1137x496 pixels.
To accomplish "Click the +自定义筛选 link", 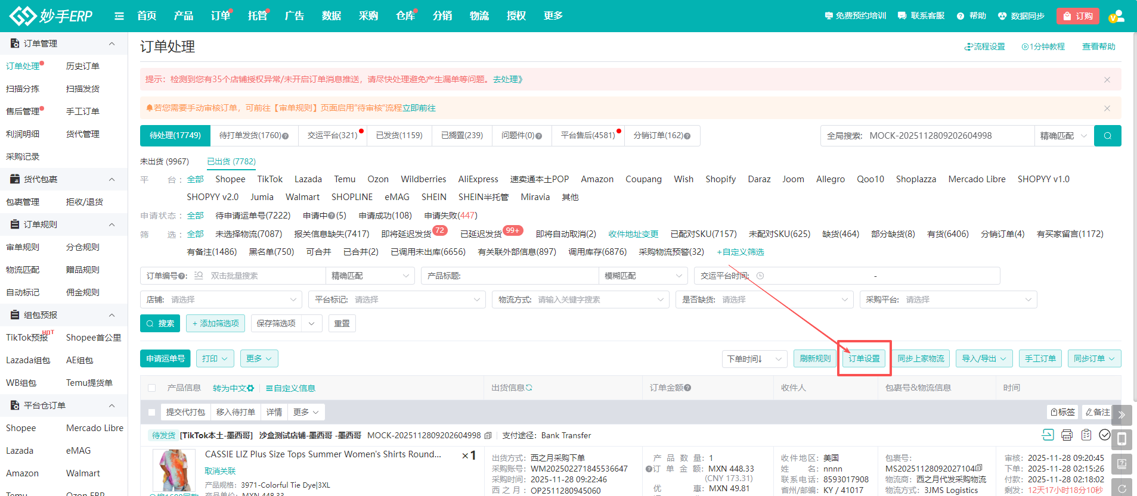I will 741,252.
